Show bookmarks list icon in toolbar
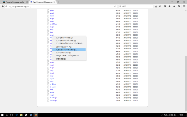Screen dimensions: 187x117 [x=160, y=6]
